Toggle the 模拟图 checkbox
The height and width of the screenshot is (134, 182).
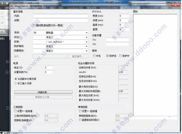pyautogui.click(x=34, y=25)
